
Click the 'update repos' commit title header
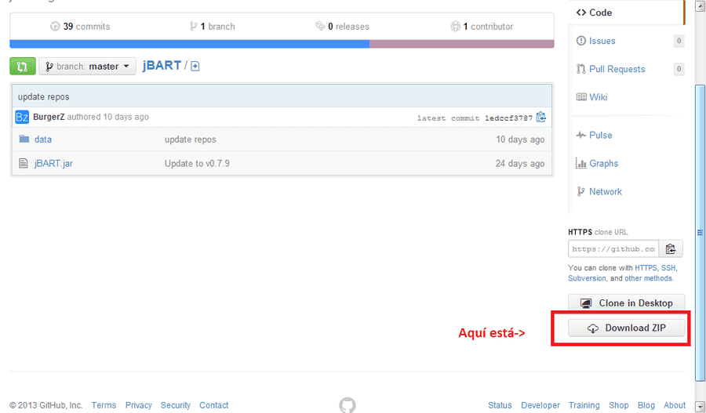[44, 96]
